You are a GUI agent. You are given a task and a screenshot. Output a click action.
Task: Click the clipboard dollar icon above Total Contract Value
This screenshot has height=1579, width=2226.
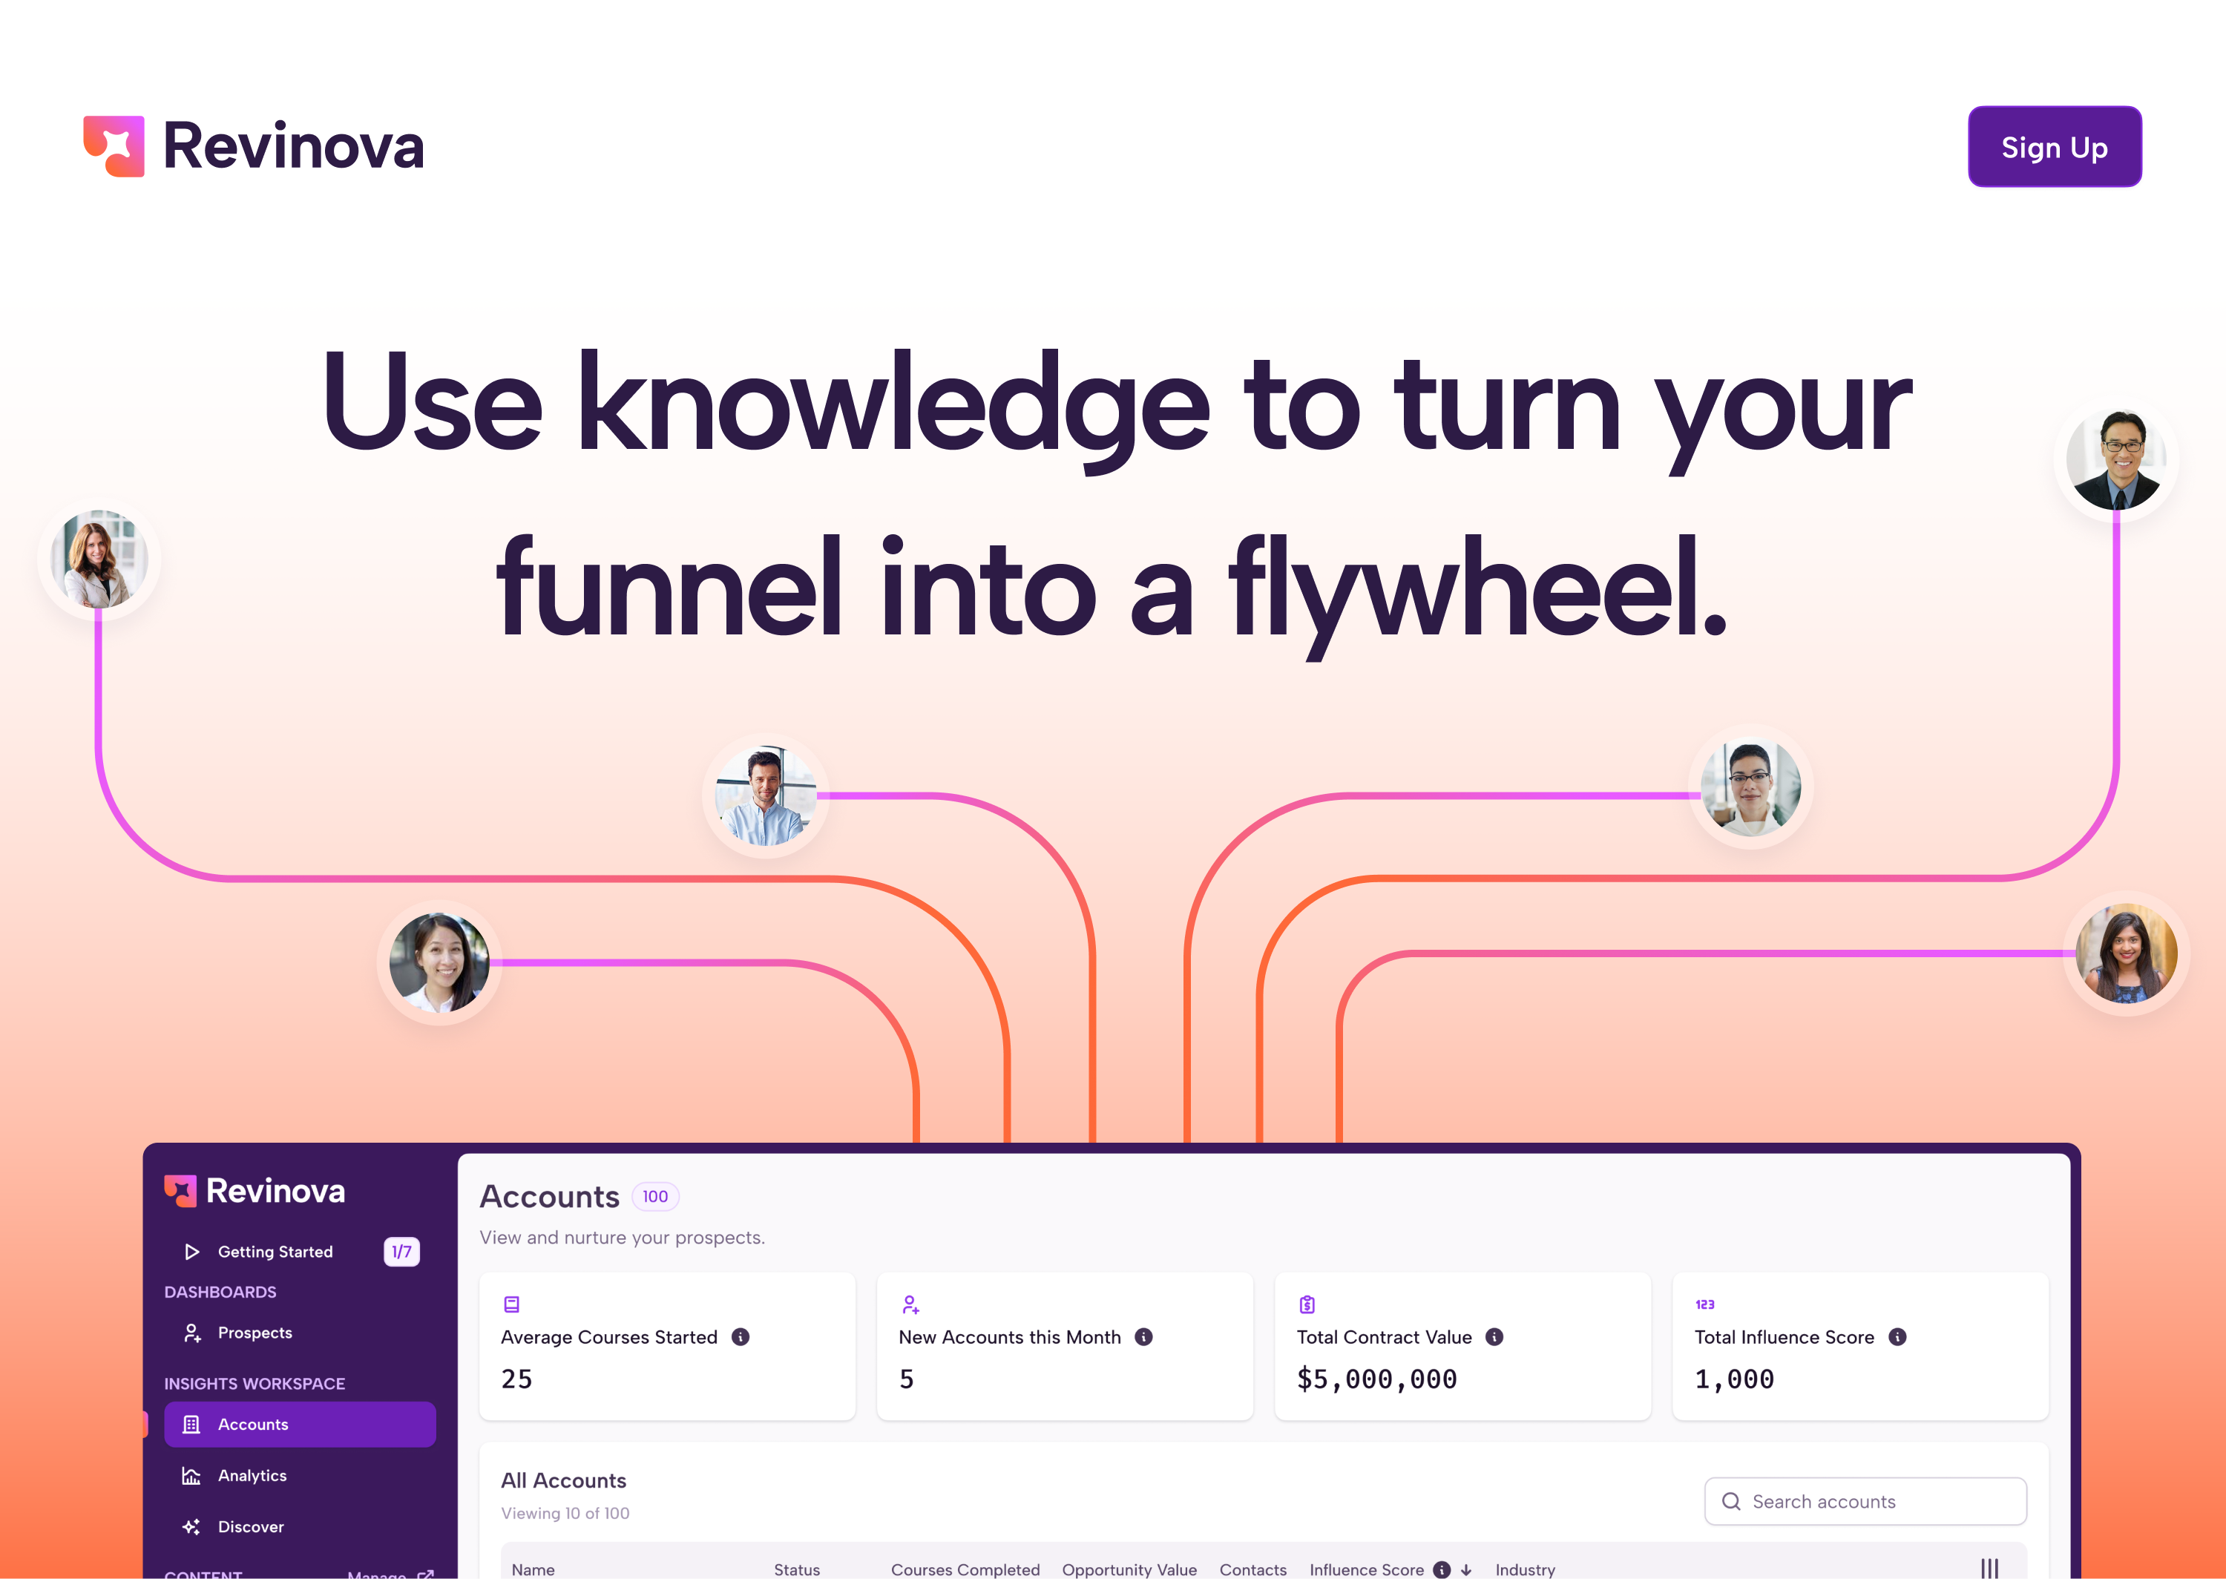tap(1307, 1304)
